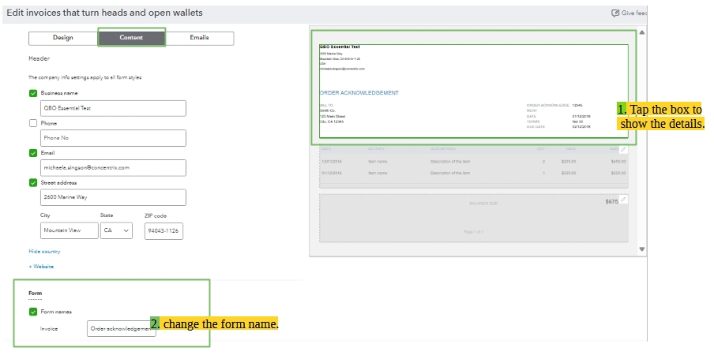Click the Email address input field

pos(113,168)
